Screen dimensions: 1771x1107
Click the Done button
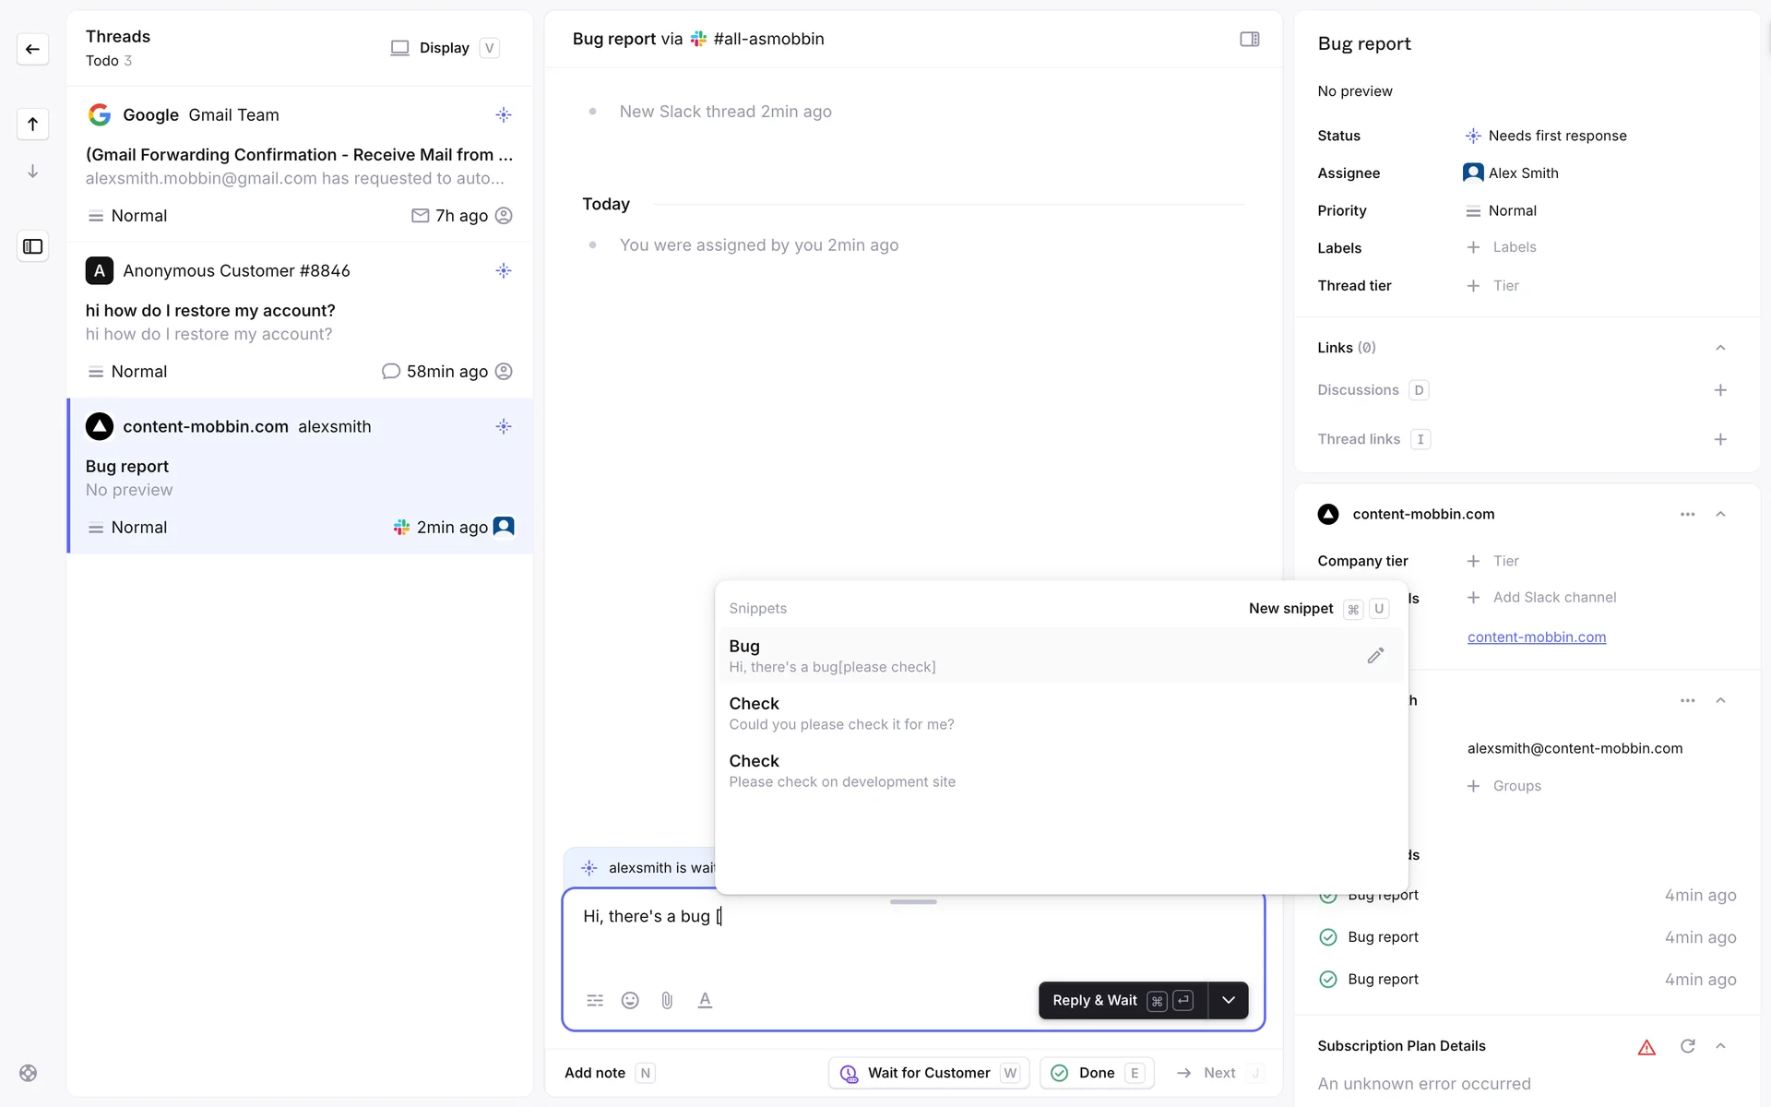pos(1096,1073)
